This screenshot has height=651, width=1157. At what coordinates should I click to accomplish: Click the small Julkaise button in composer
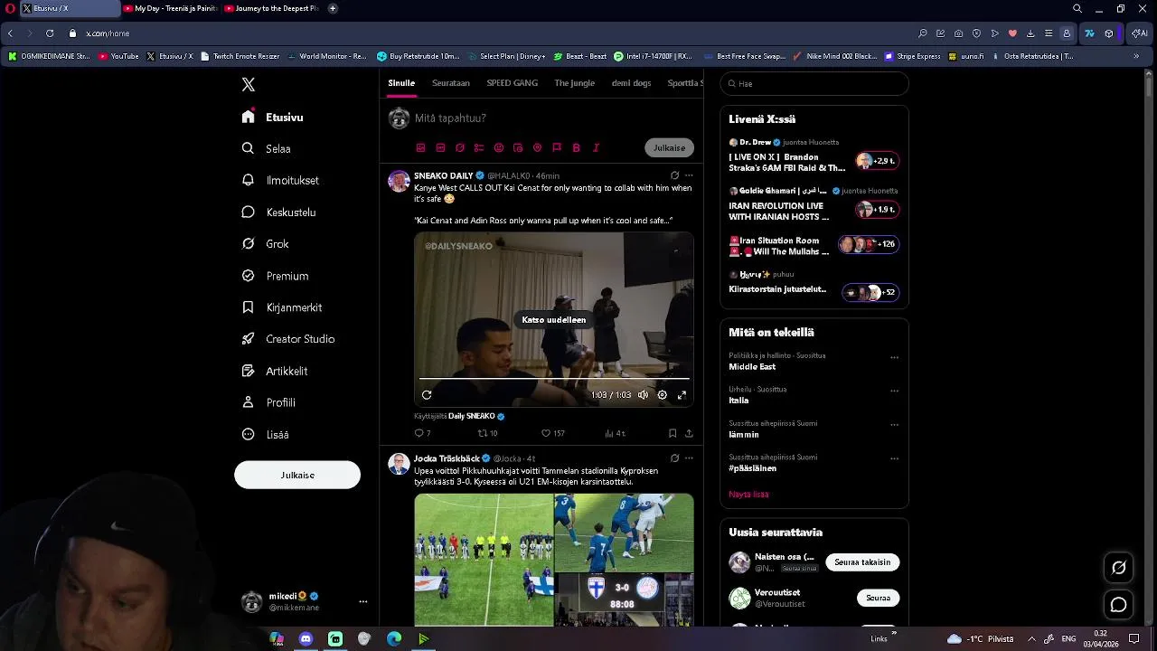click(670, 147)
